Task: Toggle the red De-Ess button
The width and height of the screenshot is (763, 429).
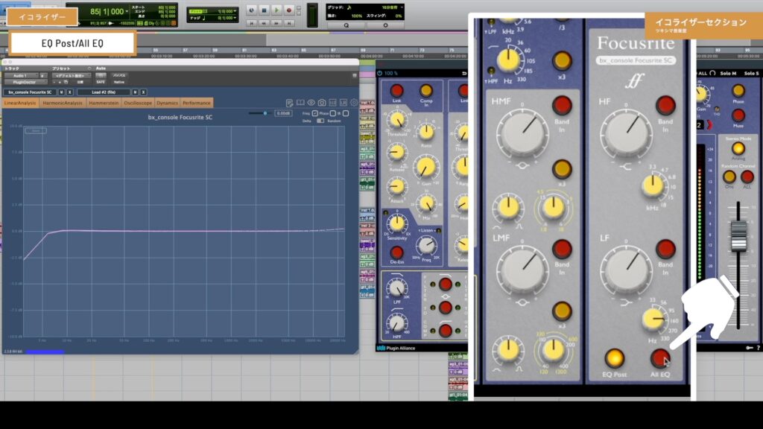Action: tap(396, 252)
